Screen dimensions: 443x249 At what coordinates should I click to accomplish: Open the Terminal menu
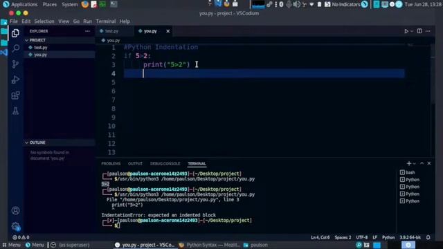click(106, 21)
